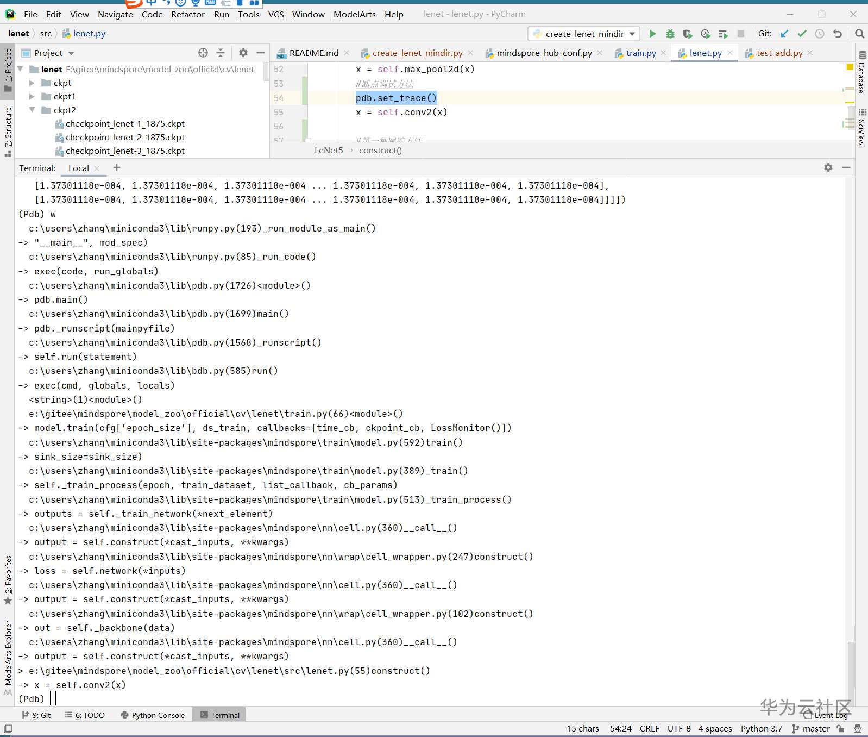The width and height of the screenshot is (868, 737).
Task: Toggle the SciView tool window button
Action: click(x=861, y=127)
